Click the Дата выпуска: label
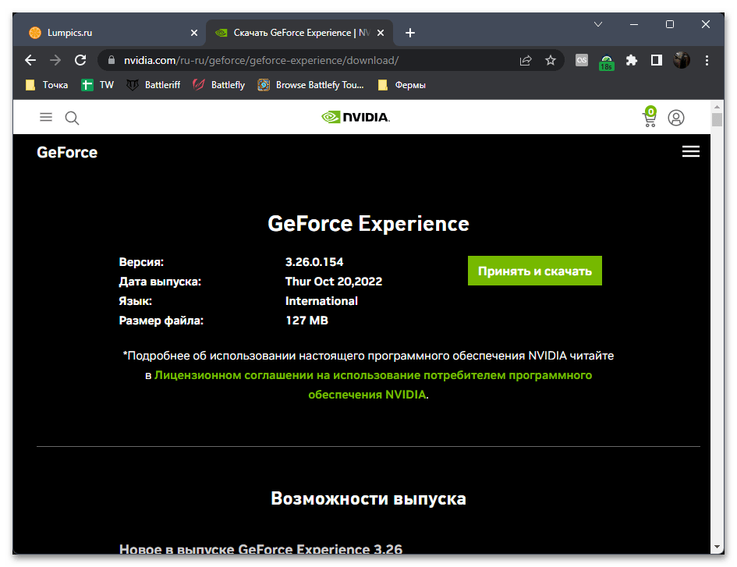737x567 pixels. (160, 282)
